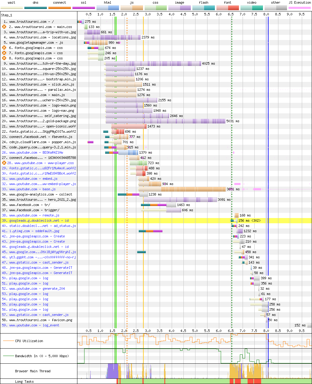
Task: Click the 1238 ms label on request 34
Action: point(155,194)
